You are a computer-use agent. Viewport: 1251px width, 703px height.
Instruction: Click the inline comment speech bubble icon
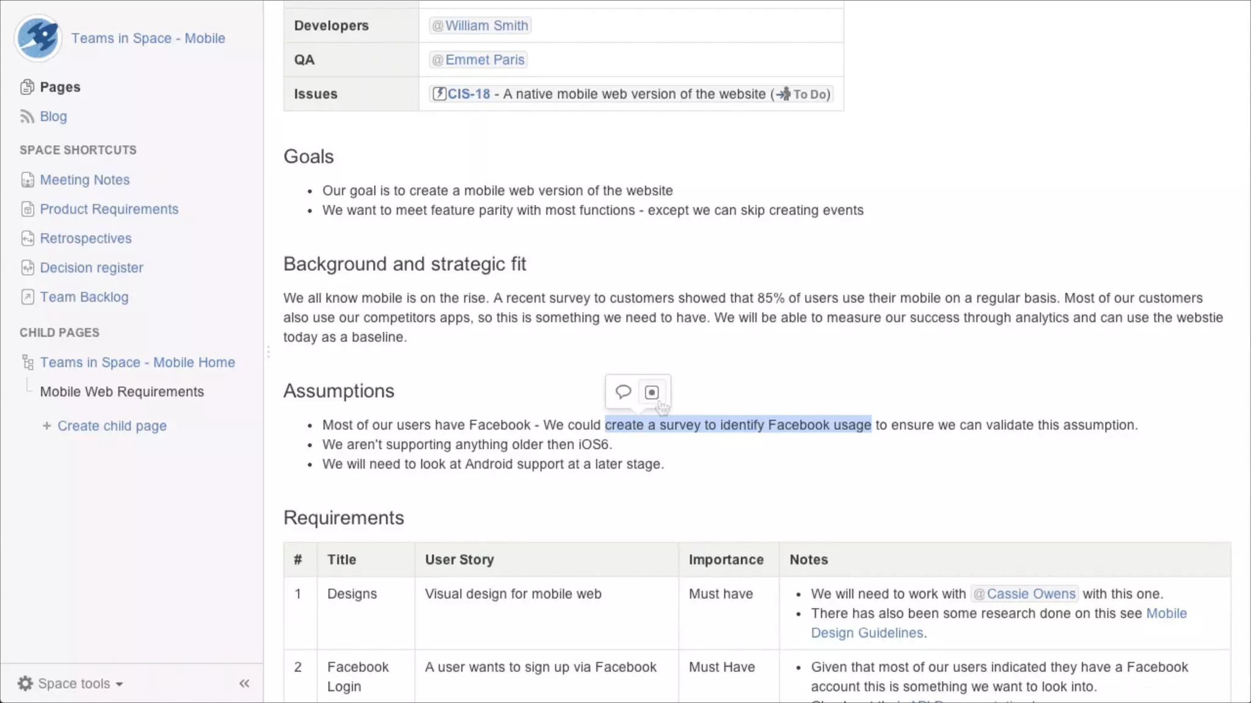pos(622,392)
